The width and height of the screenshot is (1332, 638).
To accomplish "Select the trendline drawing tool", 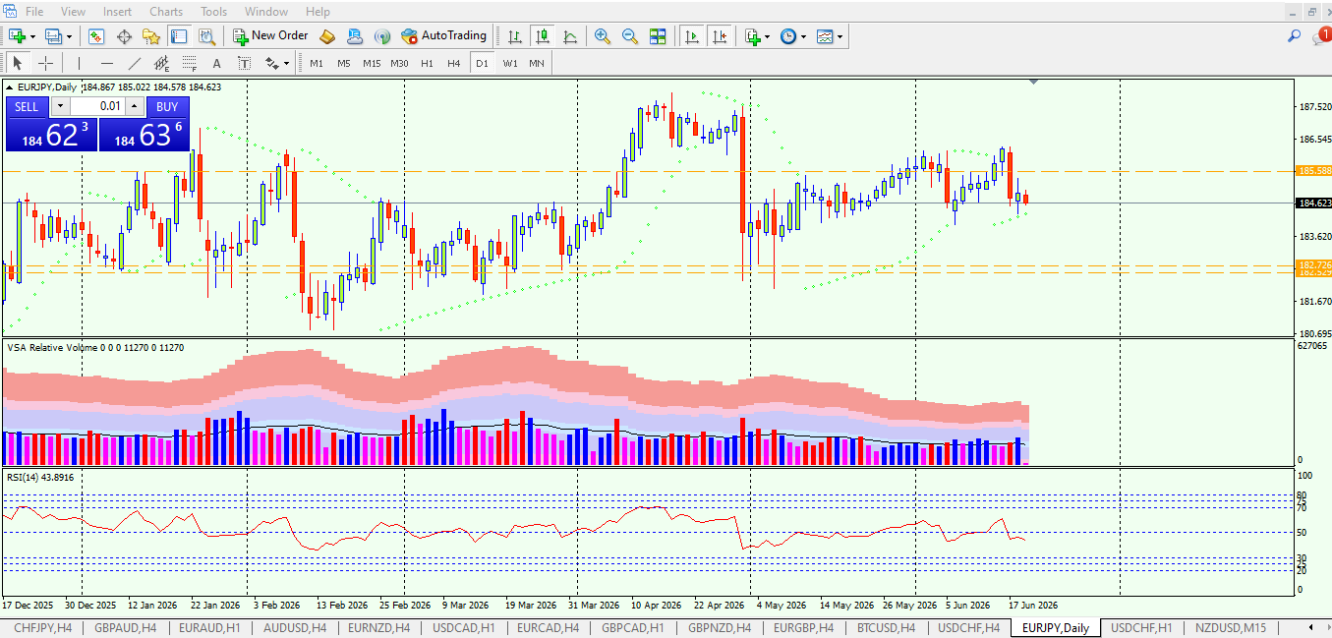I will pyautogui.click(x=135, y=63).
